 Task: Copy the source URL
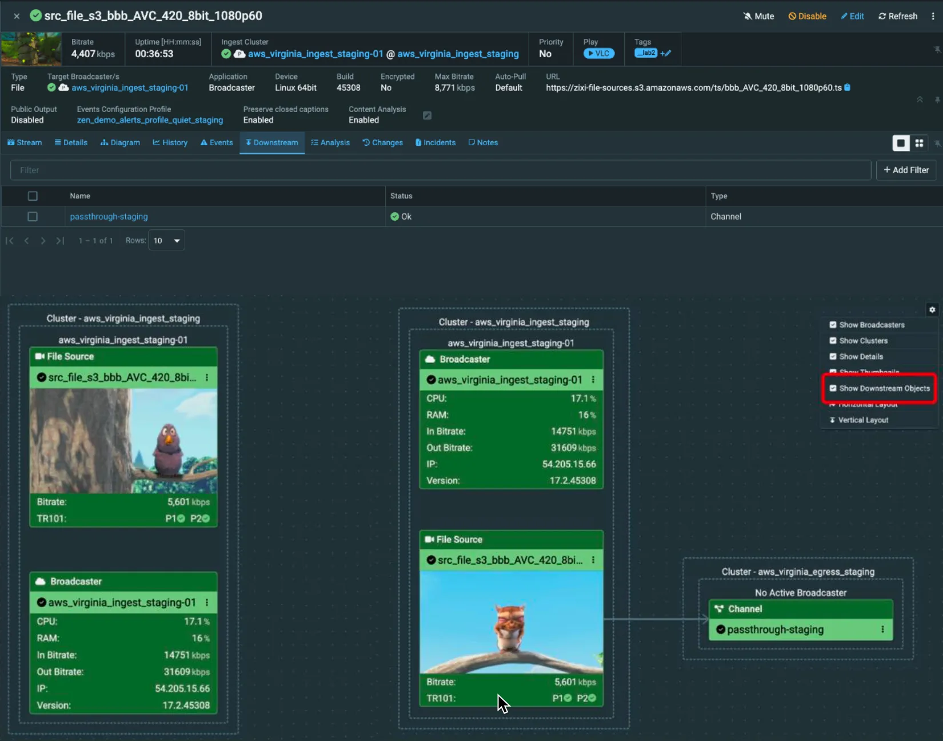tap(848, 87)
